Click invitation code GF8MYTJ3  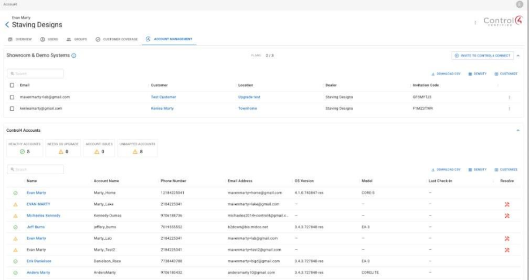coord(422,97)
